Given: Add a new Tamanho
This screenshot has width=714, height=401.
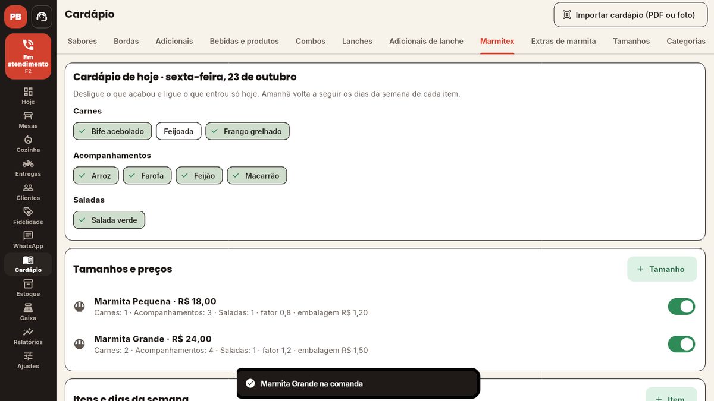Looking at the screenshot, I should pos(662,269).
